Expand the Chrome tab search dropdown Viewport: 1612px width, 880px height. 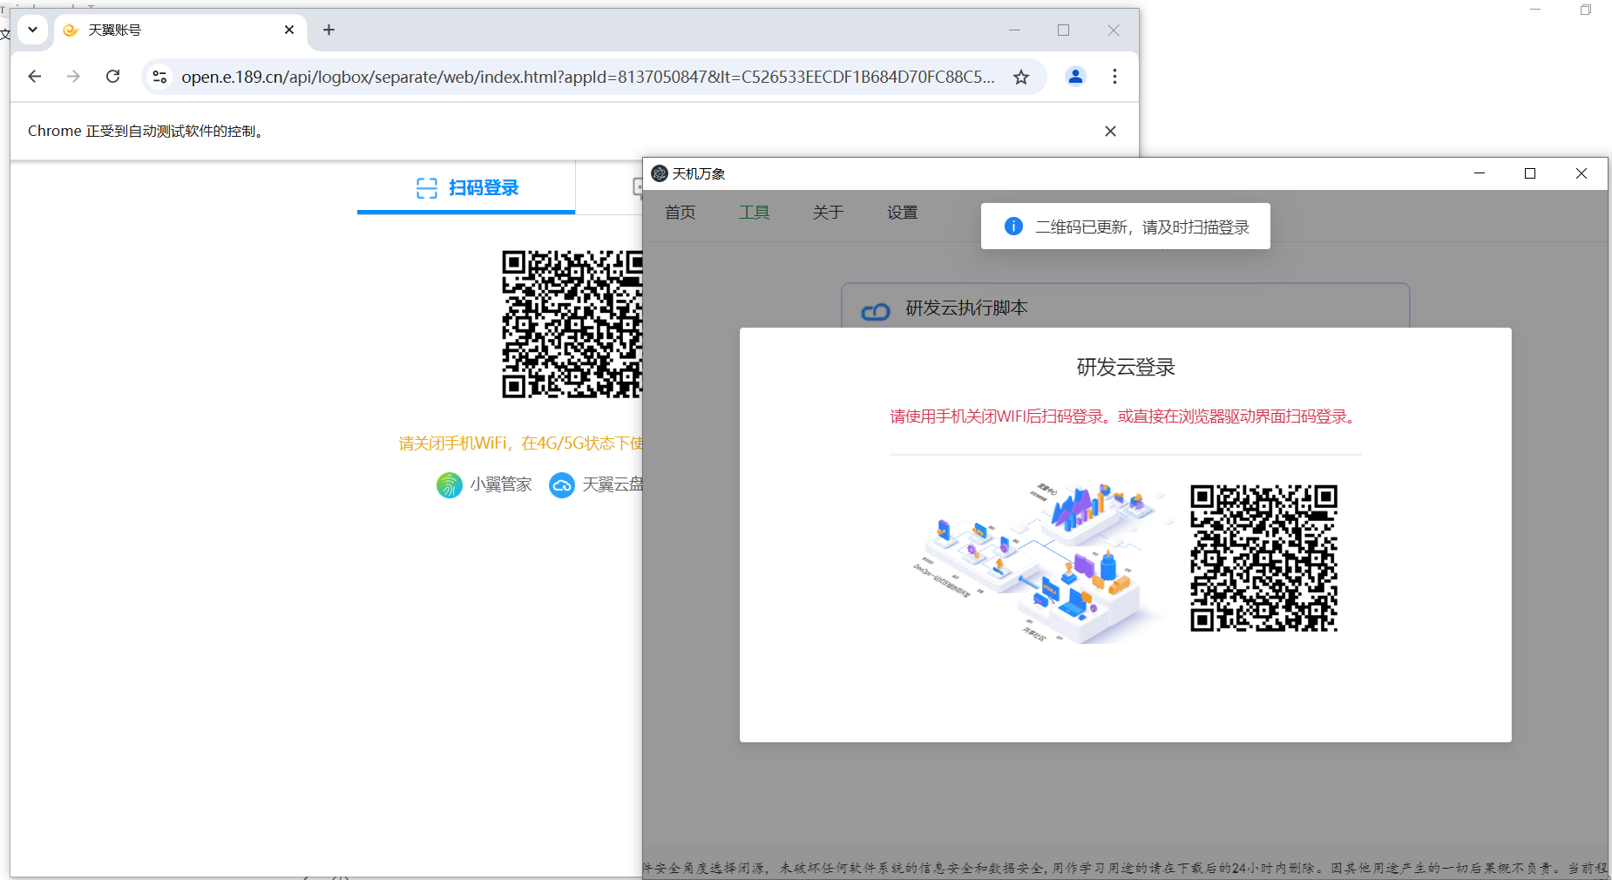point(32,30)
